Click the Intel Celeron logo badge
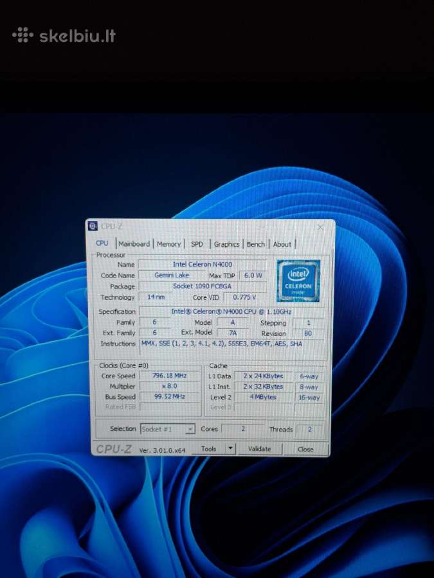Viewport: 434px width, 578px height. click(298, 281)
